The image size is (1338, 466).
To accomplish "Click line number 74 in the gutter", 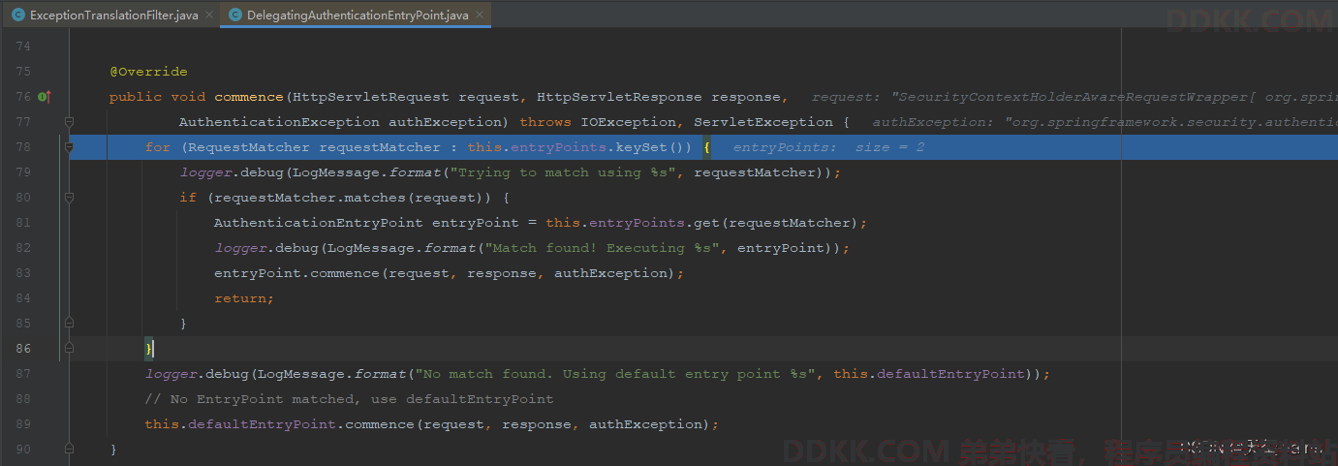I will click(23, 47).
